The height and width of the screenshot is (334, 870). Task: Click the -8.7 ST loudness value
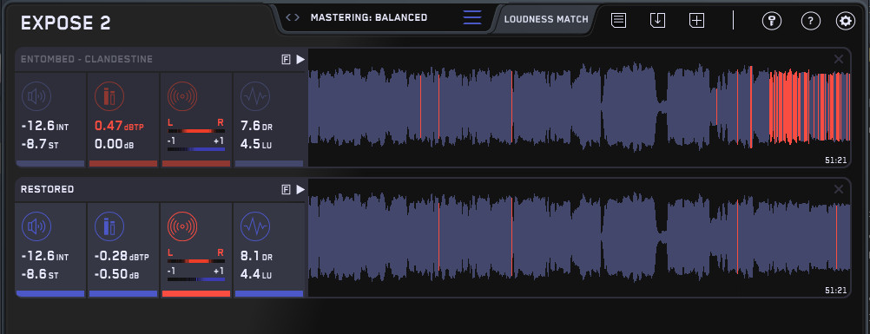pos(40,145)
